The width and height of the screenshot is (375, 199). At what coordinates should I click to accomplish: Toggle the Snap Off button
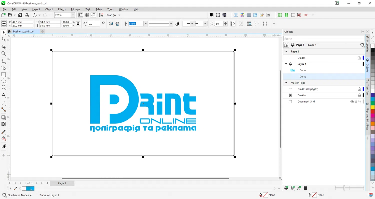101,15
